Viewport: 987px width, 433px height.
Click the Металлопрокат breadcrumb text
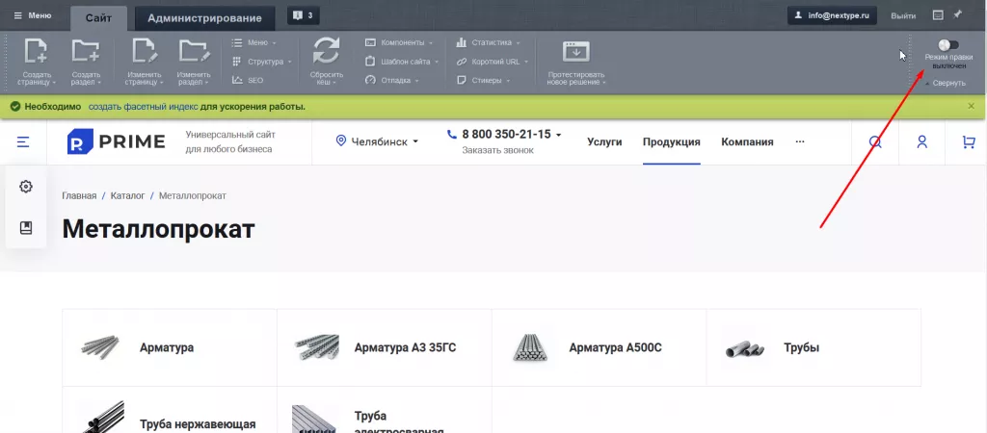193,196
